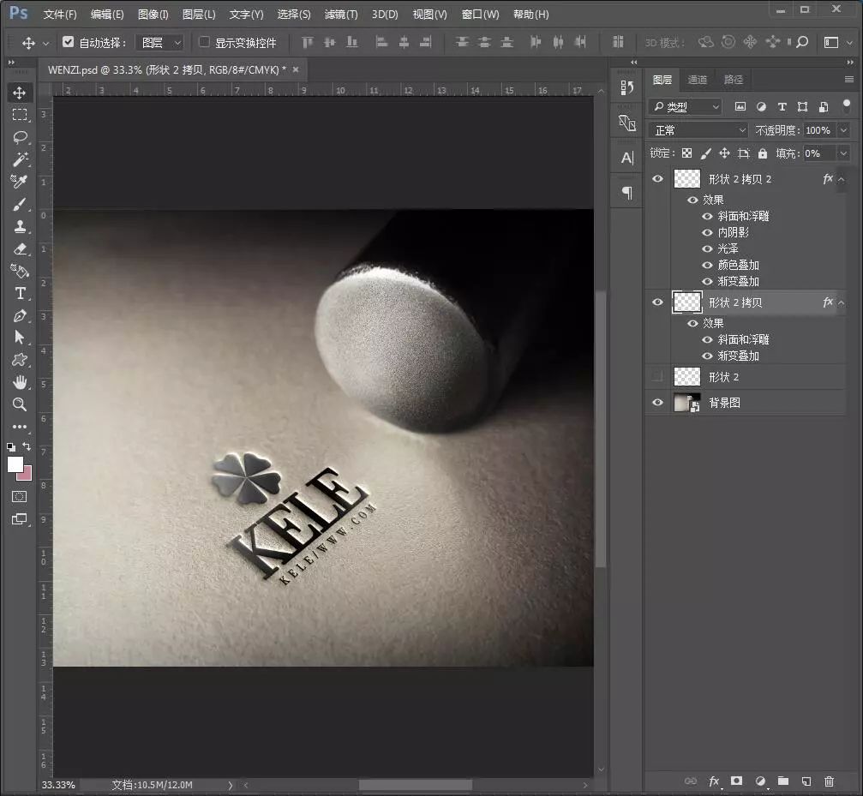Select the 形状 2 拷贝 2 layer

tap(740, 179)
